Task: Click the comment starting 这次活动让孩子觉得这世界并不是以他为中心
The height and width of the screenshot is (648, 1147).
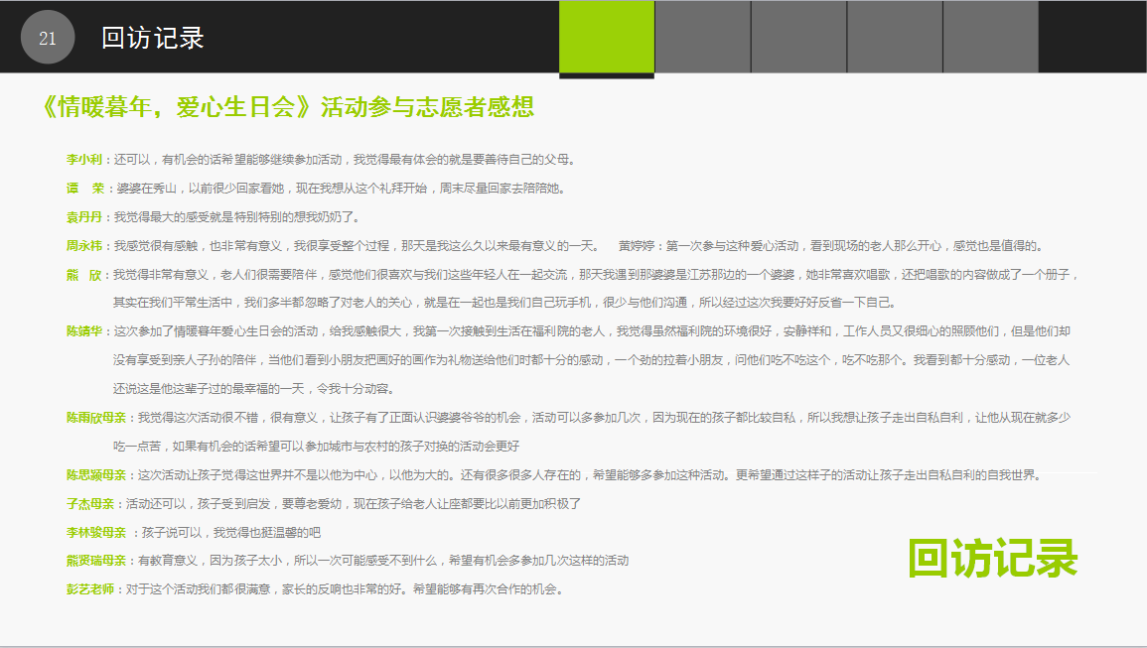Action: pos(590,475)
